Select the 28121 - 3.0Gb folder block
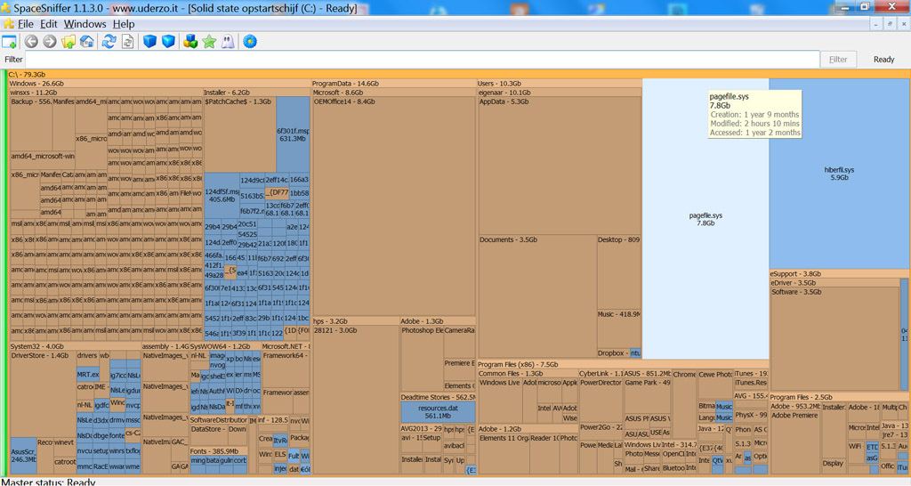Image resolution: width=911 pixels, height=486 pixels. point(356,400)
